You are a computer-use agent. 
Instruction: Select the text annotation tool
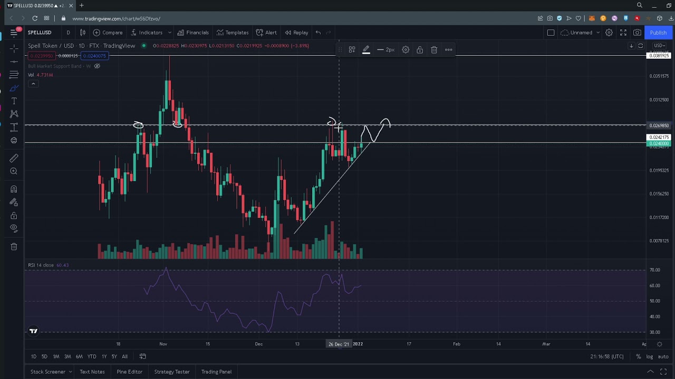click(14, 101)
